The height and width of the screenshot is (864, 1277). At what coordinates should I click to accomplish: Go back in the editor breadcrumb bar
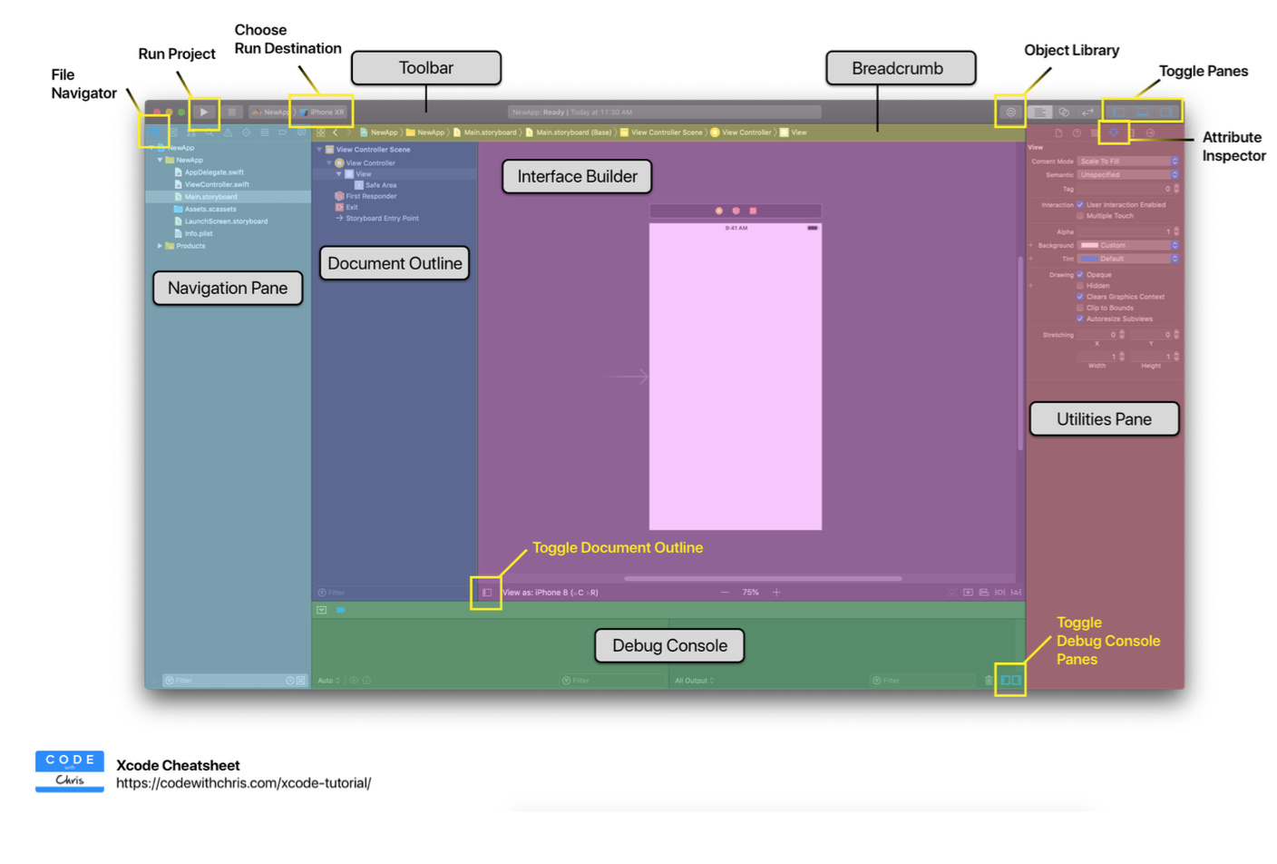point(335,133)
